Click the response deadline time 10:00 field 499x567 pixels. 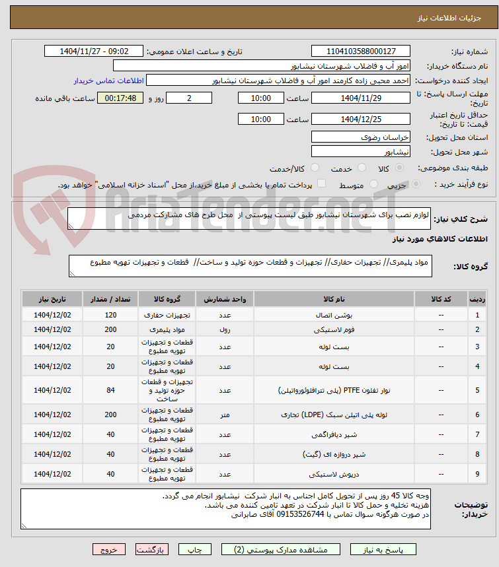[x=260, y=98]
